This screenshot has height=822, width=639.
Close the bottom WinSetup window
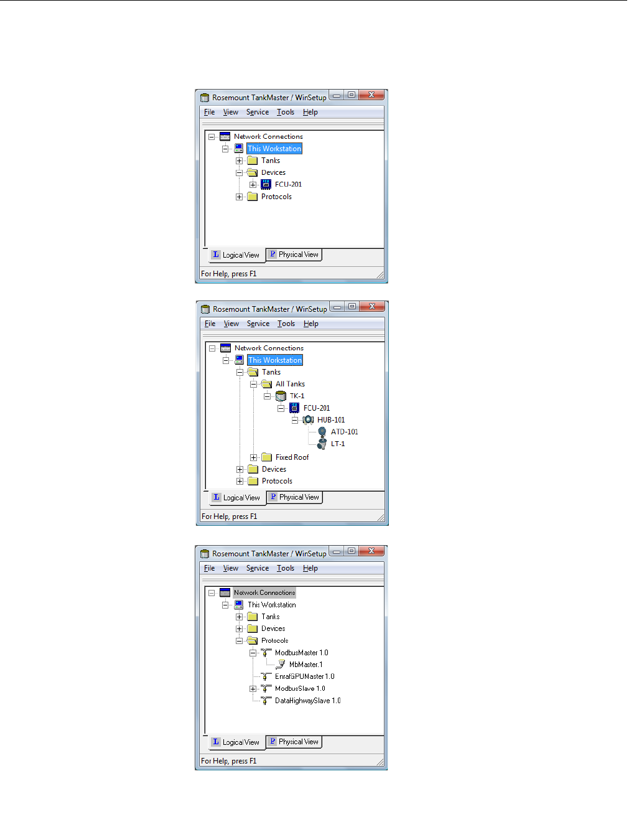pyautogui.click(x=371, y=551)
